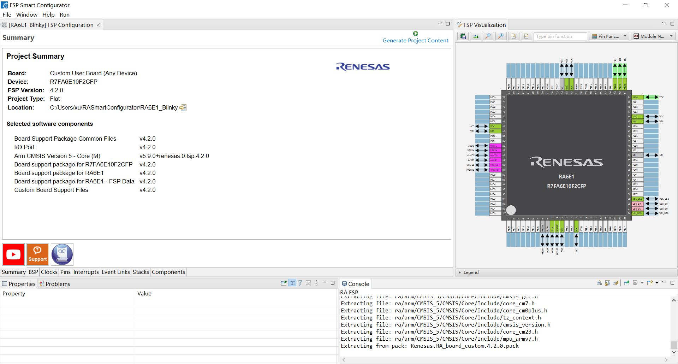The image size is (678, 364).
Task: Open the Help menu
Action: click(48, 15)
